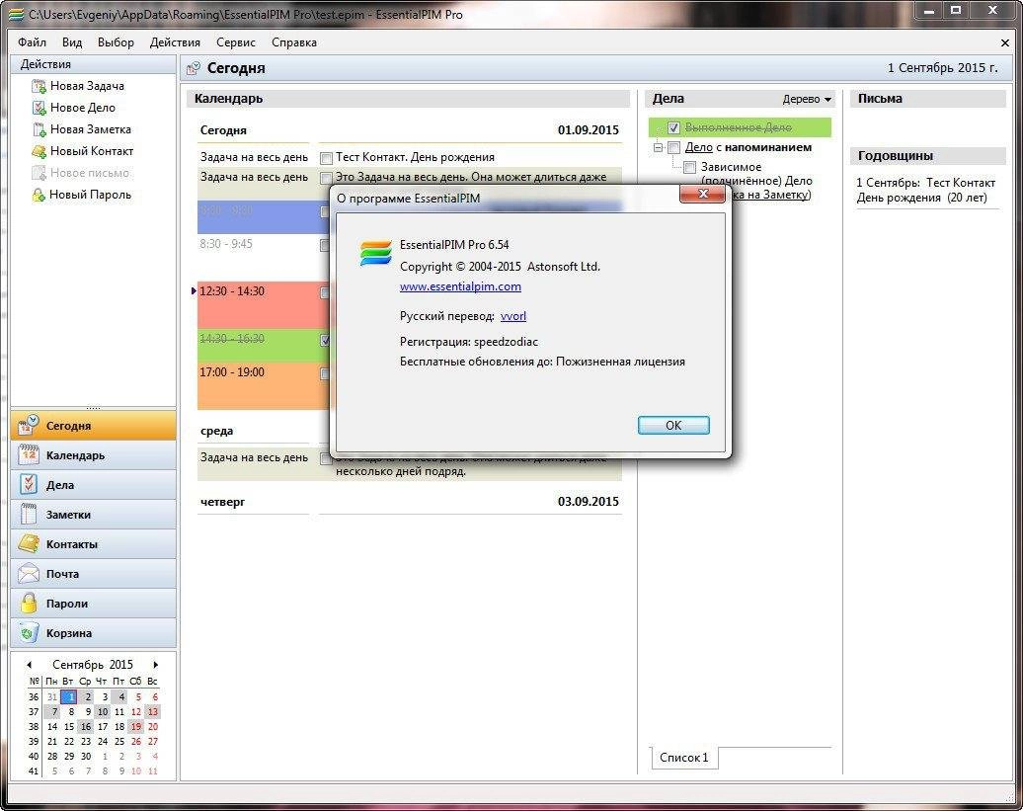Screen dimensions: 1023x811
Task: Select day 19 in the mini calendar
Action: point(135,726)
